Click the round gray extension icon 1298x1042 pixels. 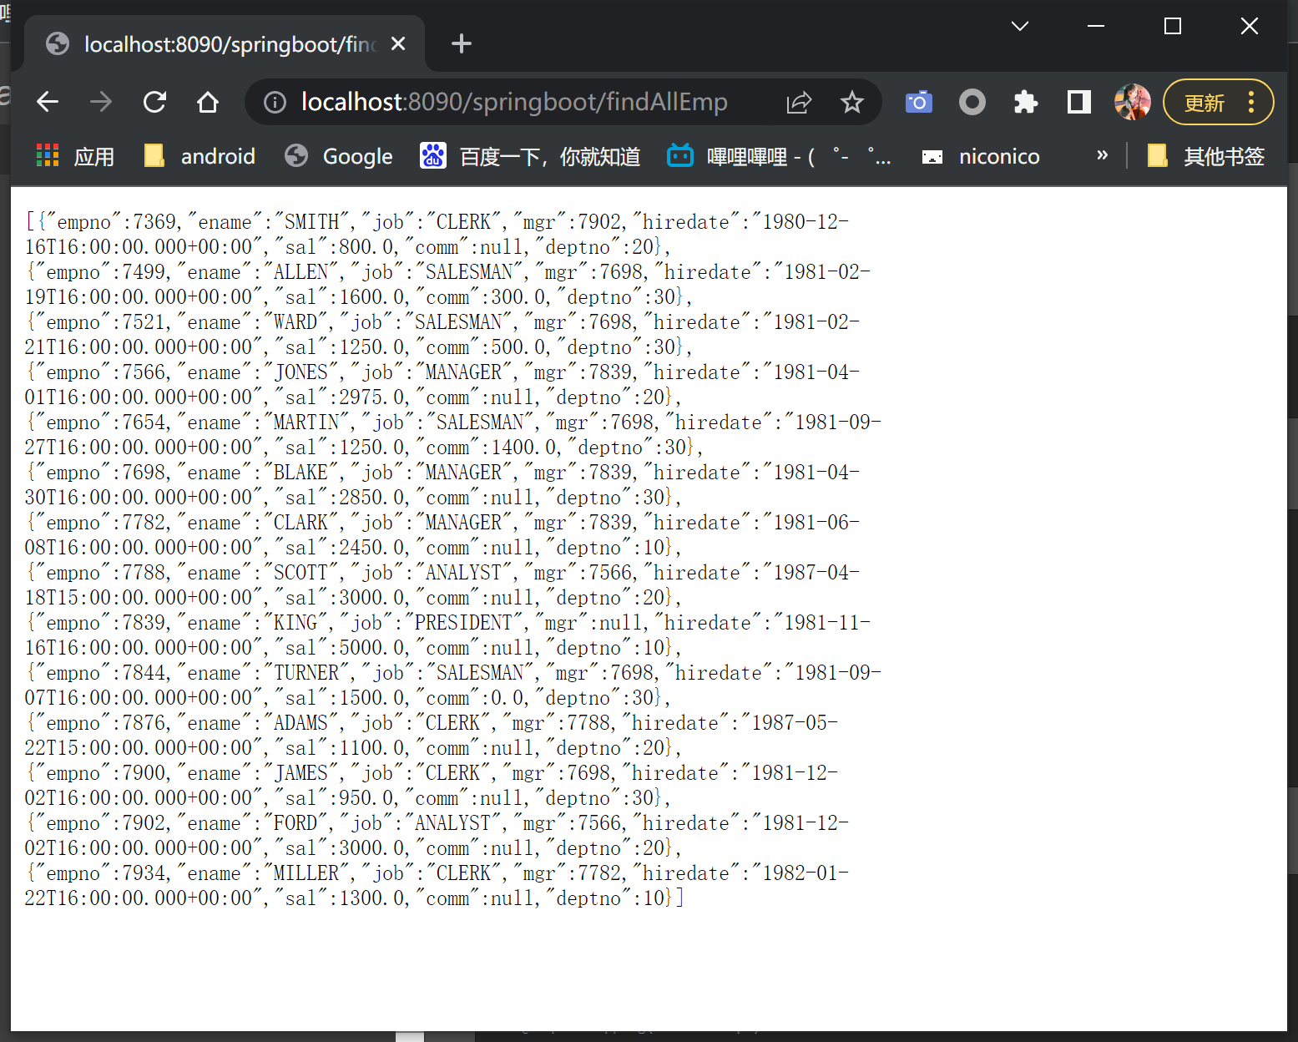(972, 102)
